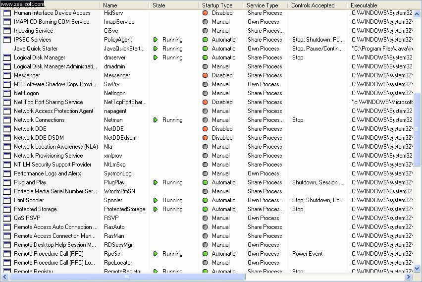Click the Network DDE DSDM service icon
Viewport: 422px width, 282px height.
(7, 138)
